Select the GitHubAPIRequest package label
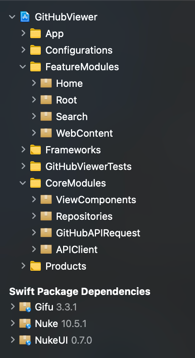This screenshot has width=195, height=358. (x=98, y=233)
